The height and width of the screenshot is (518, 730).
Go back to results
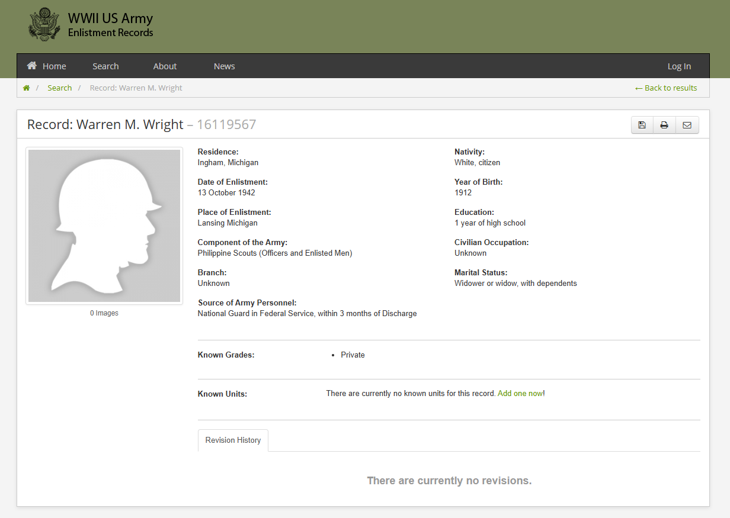point(666,88)
